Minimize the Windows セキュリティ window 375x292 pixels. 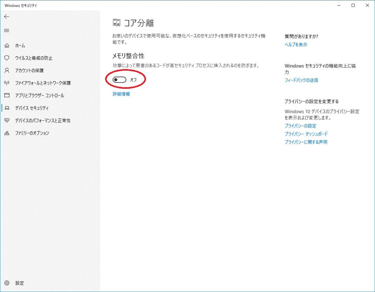pos(339,5)
